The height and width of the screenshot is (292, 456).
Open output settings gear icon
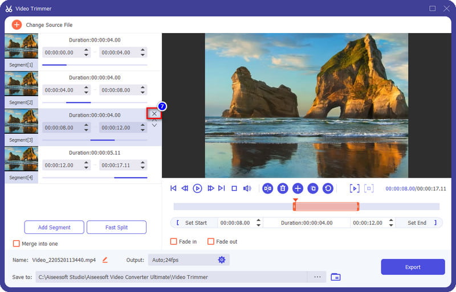pyautogui.click(x=222, y=260)
